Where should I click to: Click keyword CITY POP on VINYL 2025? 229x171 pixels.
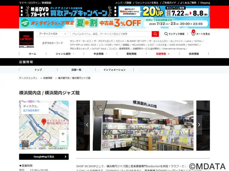(83, 45)
